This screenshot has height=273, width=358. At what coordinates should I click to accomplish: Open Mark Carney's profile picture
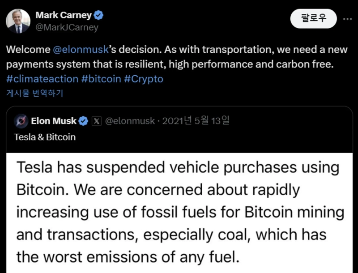[18, 21]
